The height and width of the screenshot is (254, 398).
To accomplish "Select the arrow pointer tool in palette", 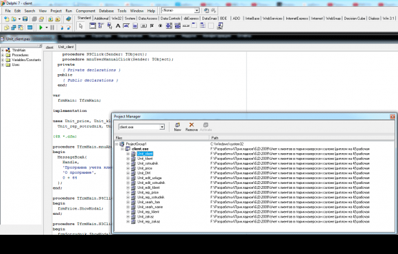I will pyautogui.click(x=81, y=26).
